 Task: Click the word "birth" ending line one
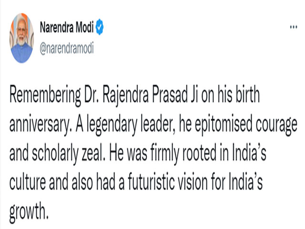[x=248, y=95]
